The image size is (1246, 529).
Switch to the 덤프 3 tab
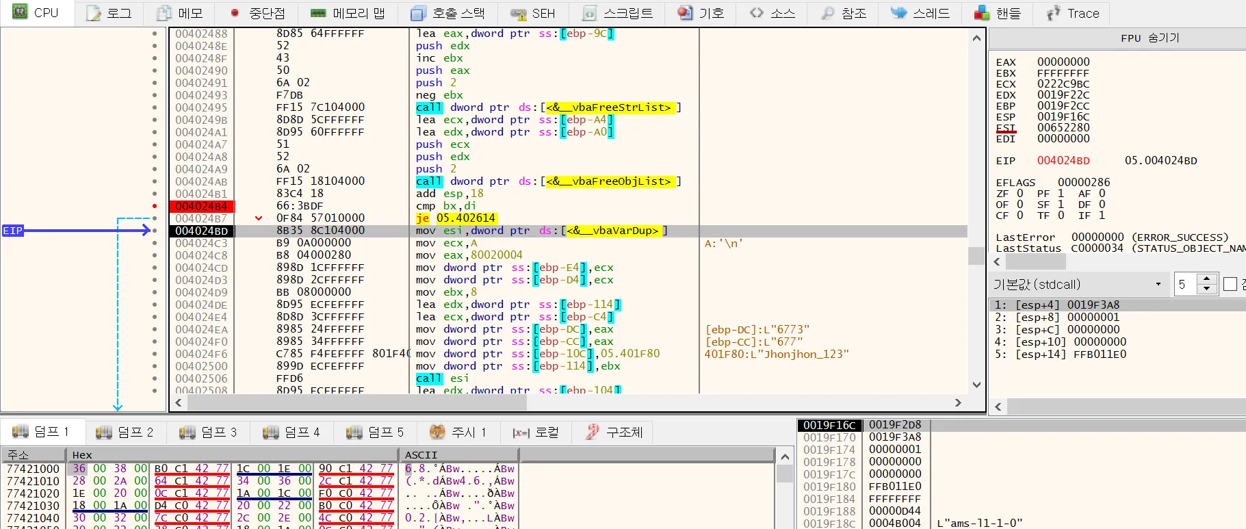click(208, 432)
